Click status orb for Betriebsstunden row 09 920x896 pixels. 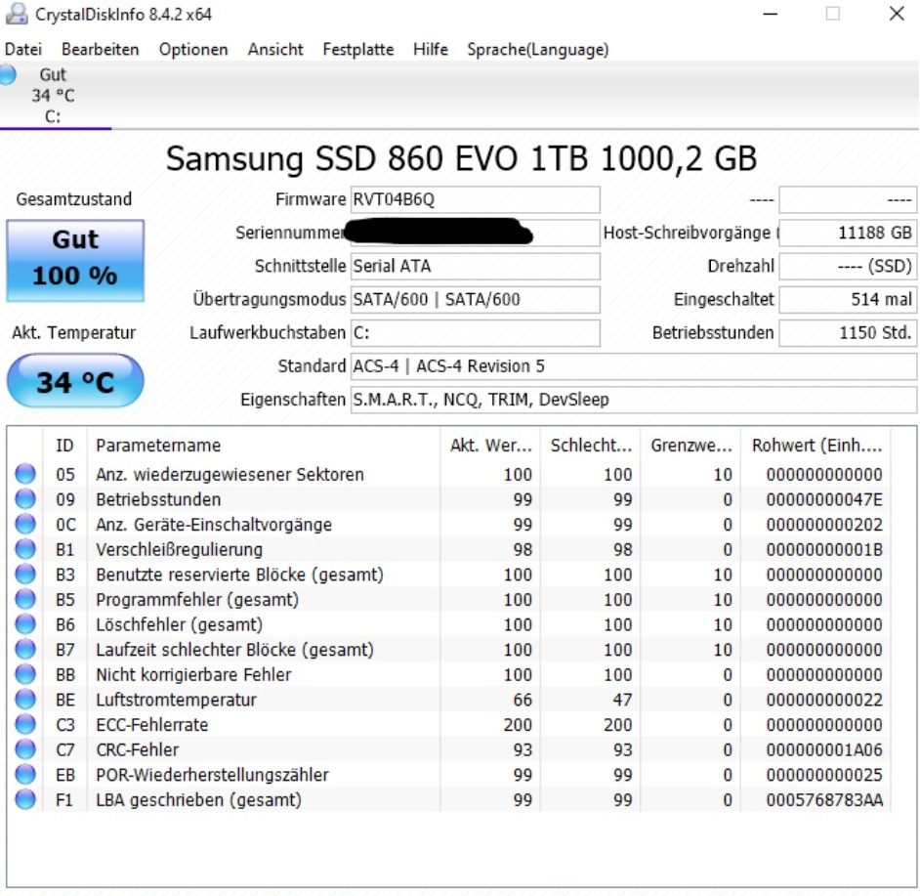[x=25, y=499]
